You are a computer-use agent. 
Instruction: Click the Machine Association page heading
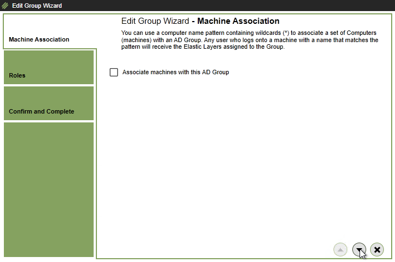pos(201,21)
